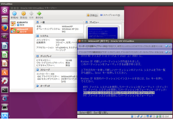The height and width of the screenshot is (121, 173).
Task: Open 設定(S) settings gear in toolbar
Action: click(23, 13)
